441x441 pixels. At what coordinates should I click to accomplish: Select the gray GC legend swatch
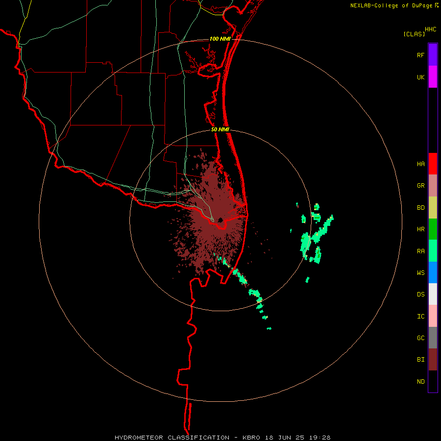coord(433,338)
